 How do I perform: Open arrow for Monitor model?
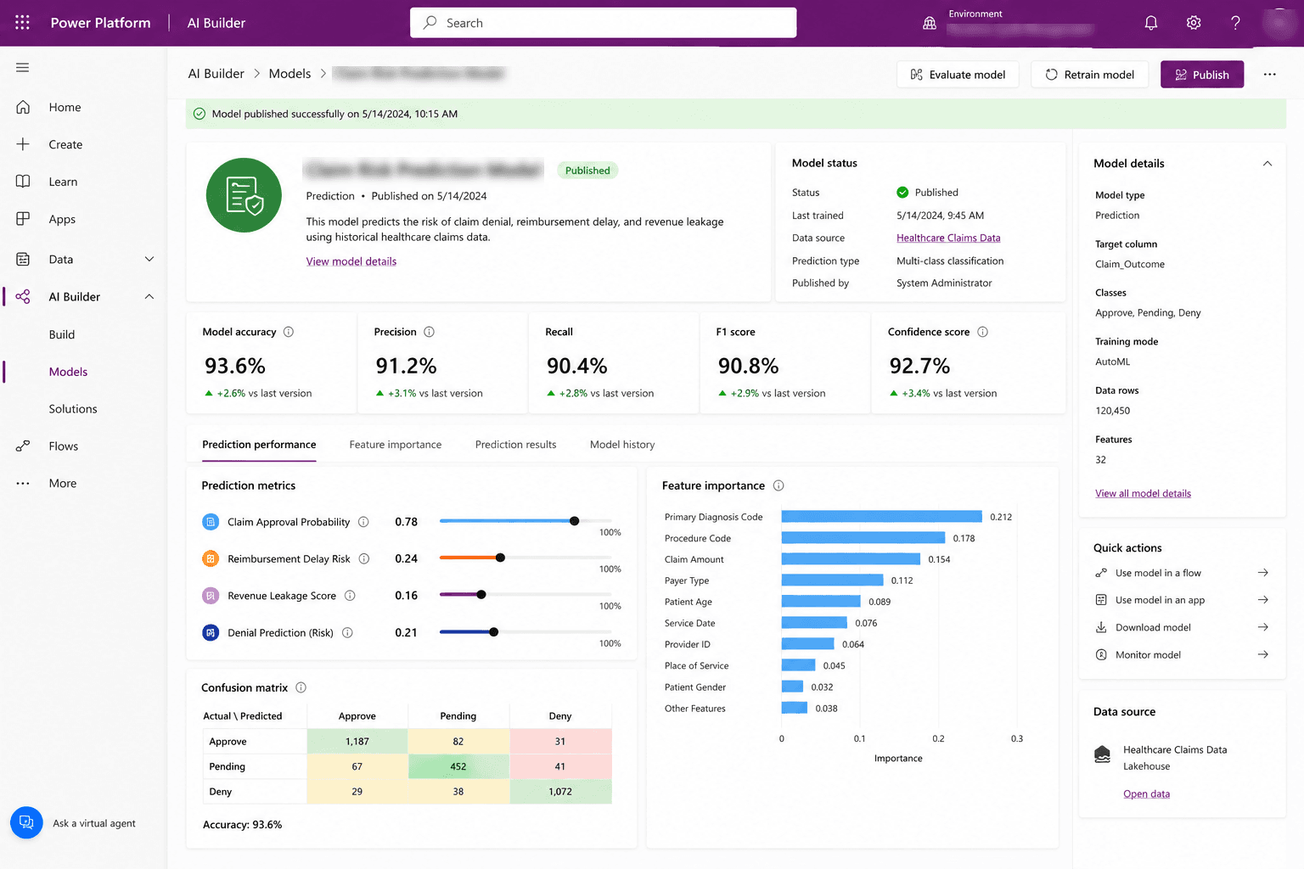pyautogui.click(x=1263, y=654)
